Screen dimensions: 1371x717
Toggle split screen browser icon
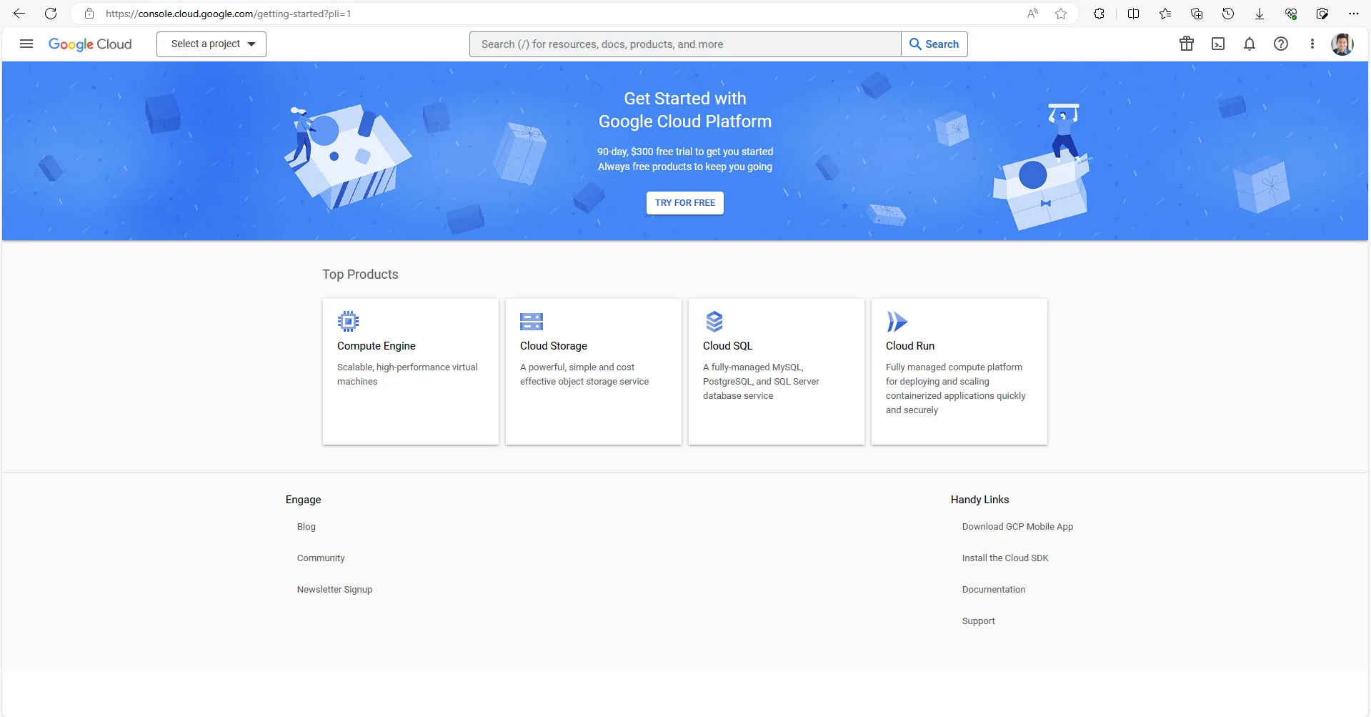[x=1134, y=14]
